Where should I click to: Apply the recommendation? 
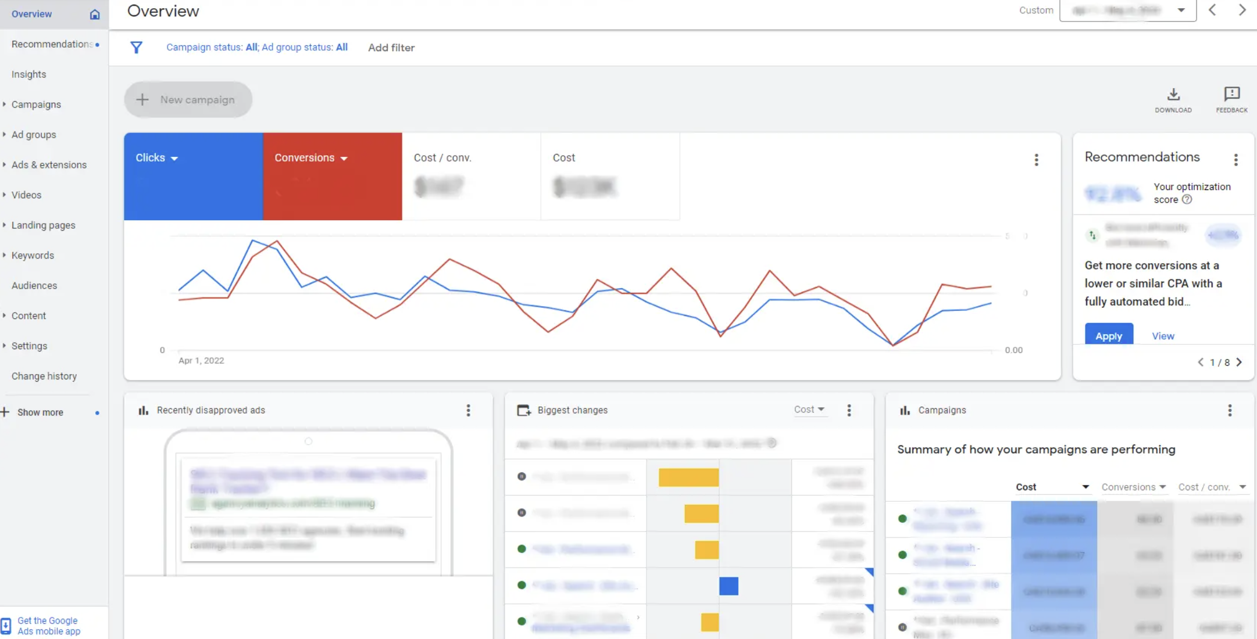point(1108,336)
